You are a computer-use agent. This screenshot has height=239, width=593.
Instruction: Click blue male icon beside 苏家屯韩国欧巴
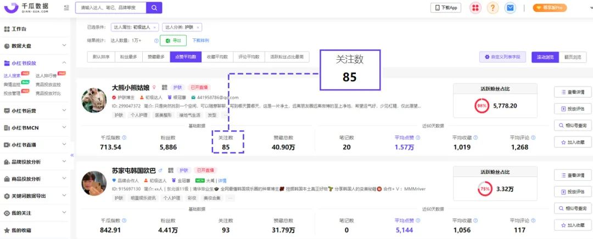(x=160, y=170)
